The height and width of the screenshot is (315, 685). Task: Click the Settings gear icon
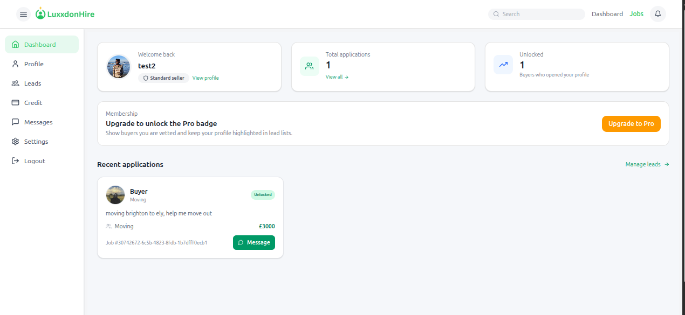tap(16, 141)
